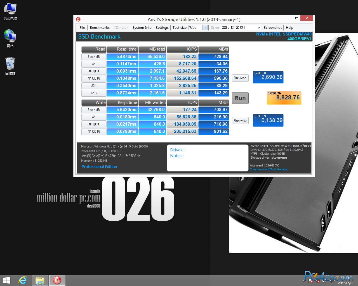Open the IOmeter menu

(x=121, y=28)
